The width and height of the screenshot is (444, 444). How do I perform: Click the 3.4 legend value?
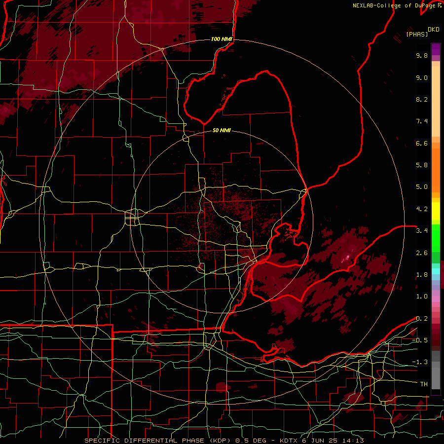pos(422,231)
